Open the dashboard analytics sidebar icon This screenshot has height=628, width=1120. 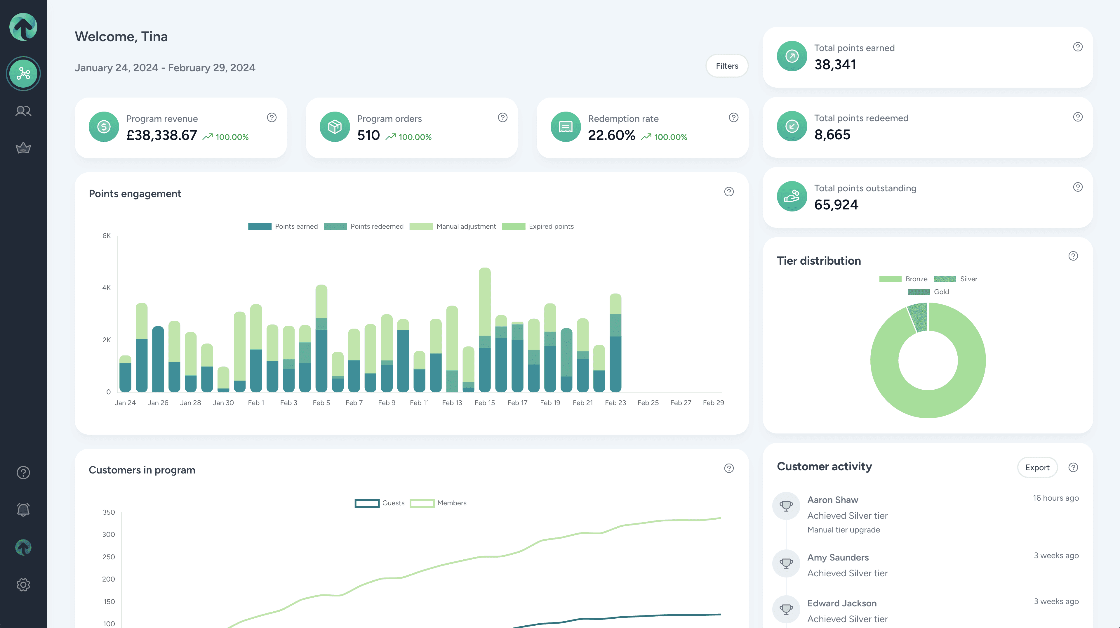[23, 74]
